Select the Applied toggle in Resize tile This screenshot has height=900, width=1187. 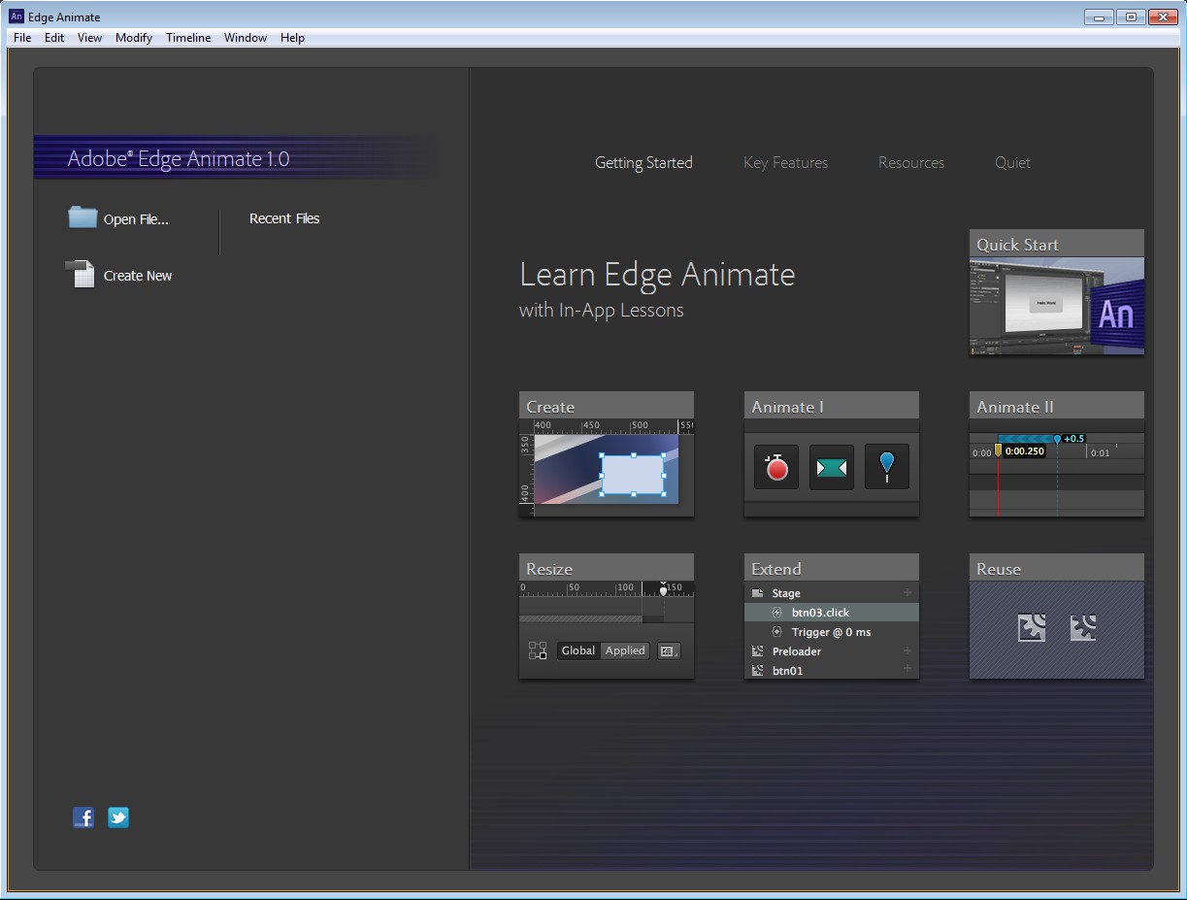[x=625, y=650]
